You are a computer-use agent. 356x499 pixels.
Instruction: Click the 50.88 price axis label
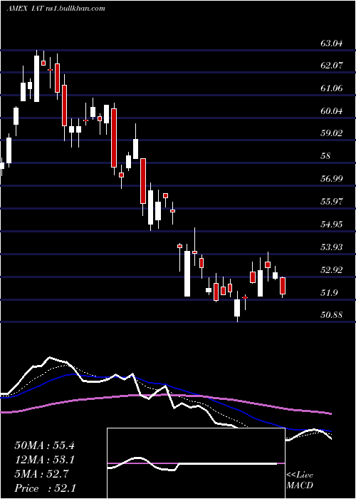(332, 315)
